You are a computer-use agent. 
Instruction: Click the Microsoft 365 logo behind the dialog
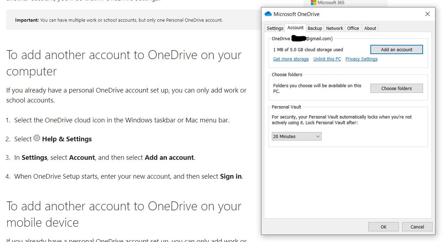328,2
